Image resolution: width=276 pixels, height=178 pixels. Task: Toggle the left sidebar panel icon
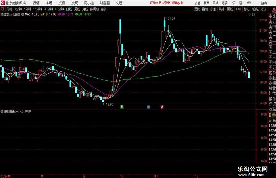pyautogui.click(x=3, y=9)
